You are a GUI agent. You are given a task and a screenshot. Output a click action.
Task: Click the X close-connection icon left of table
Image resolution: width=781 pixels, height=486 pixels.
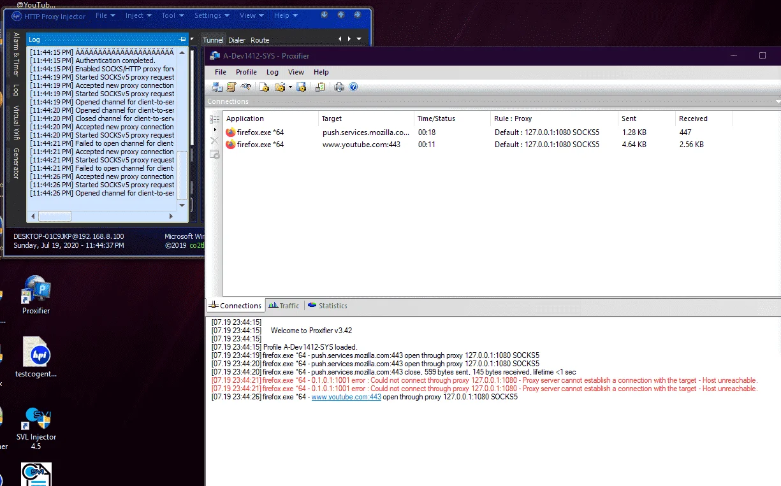click(214, 141)
